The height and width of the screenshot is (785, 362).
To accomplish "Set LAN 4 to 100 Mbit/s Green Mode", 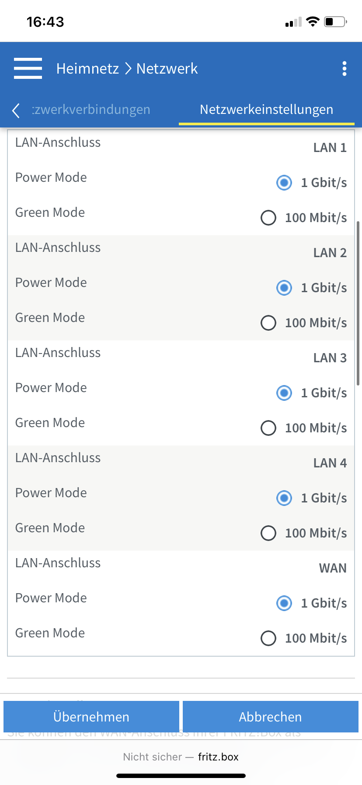I will point(268,533).
